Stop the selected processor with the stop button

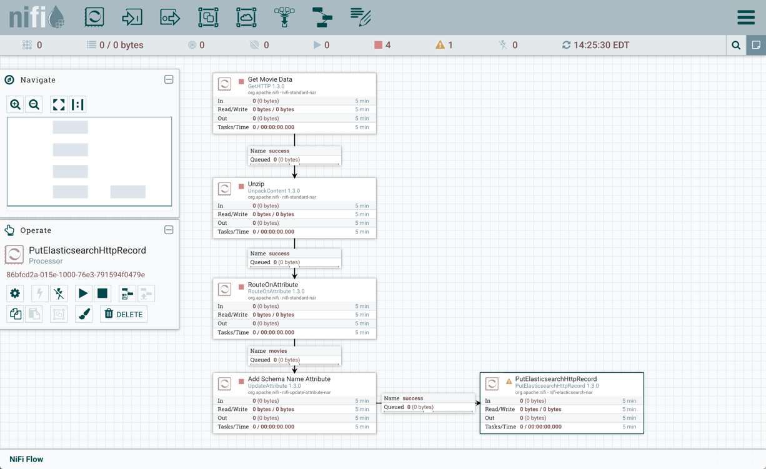coord(102,294)
